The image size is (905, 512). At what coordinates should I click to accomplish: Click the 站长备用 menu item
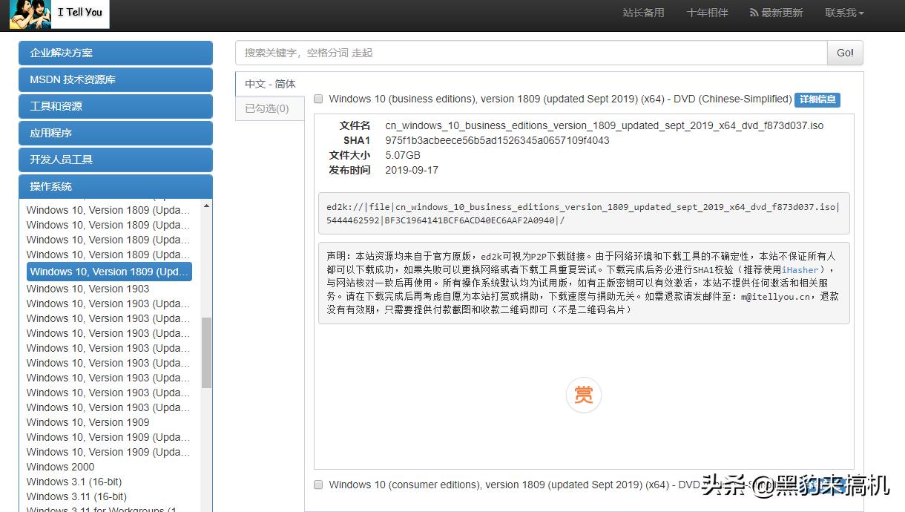tap(643, 12)
